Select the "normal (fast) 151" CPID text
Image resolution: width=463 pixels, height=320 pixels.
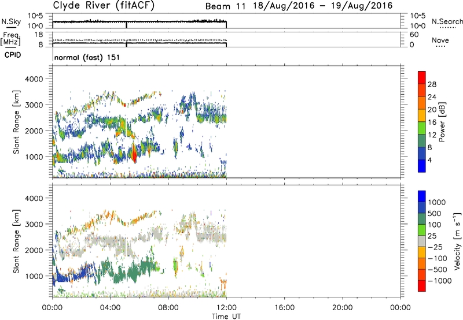pos(87,57)
